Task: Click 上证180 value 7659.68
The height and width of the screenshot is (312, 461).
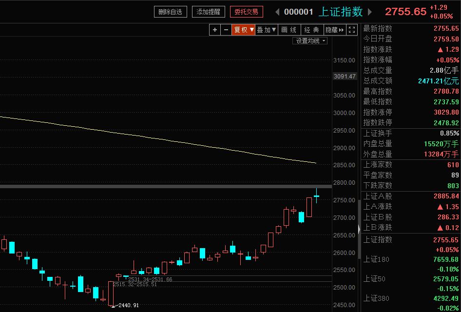Action: (446, 259)
